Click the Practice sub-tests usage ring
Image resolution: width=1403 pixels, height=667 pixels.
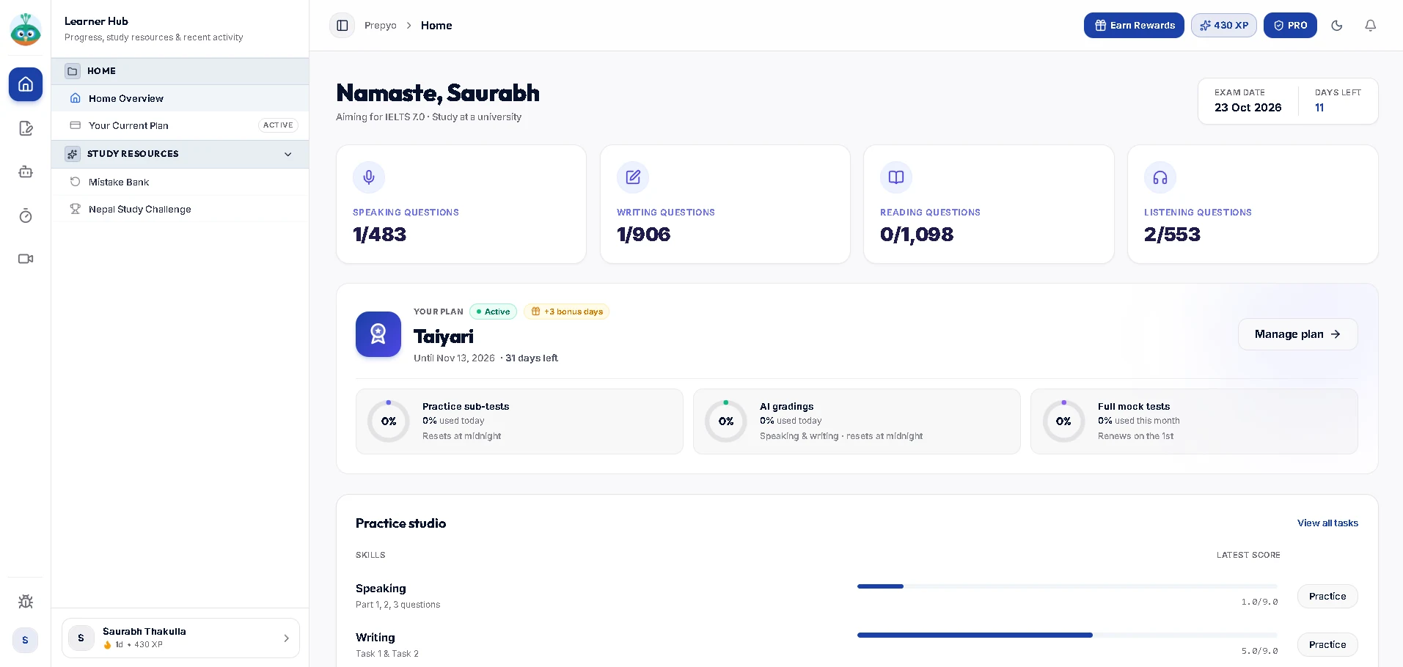pyautogui.click(x=389, y=421)
